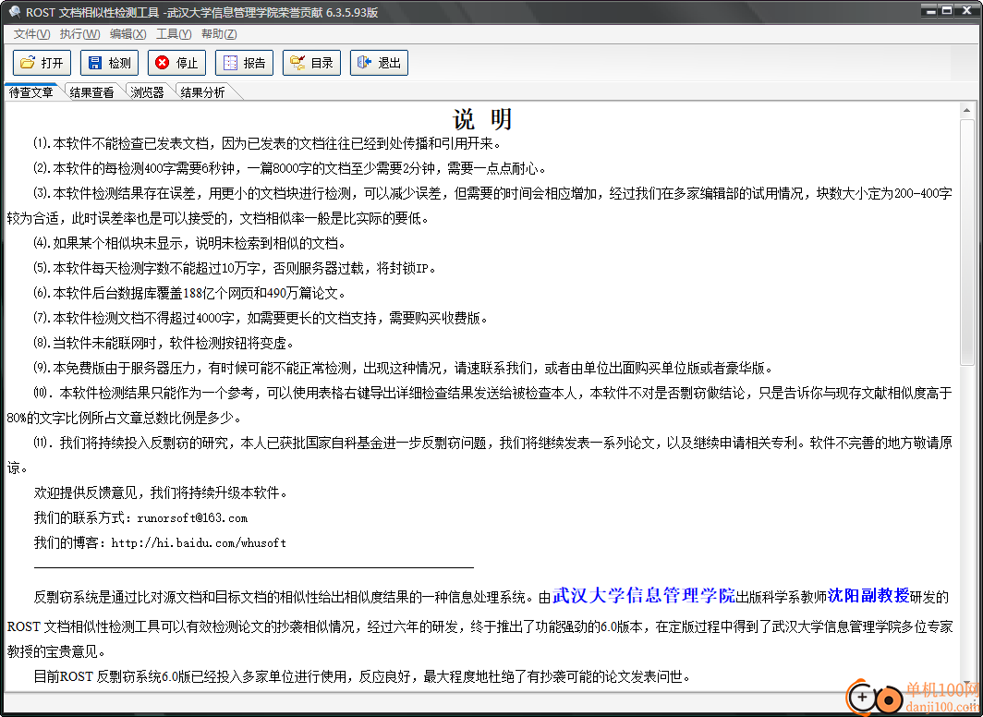Image resolution: width=983 pixels, height=717 pixels.
Task: Click the line ⑹.本软件后台数据库覆盖188亿个网页
Action: pyautogui.click(x=189, y=293)
